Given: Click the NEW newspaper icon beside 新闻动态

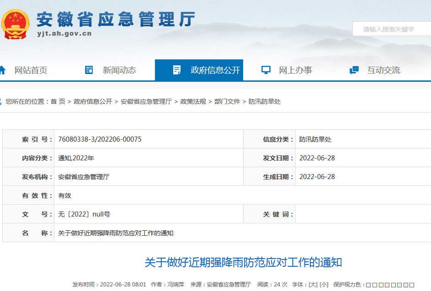Looking at the screenshot, I should [89, 70].
